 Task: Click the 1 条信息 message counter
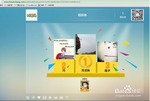[x=123, y=15]
